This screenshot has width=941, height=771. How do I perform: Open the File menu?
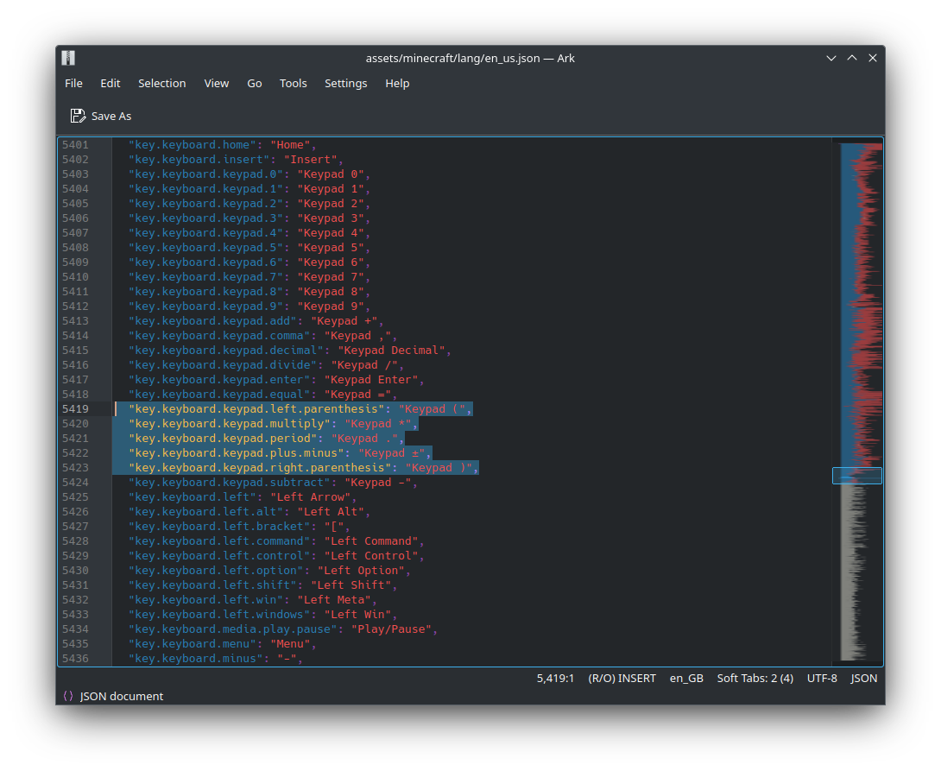pos(74,84)
